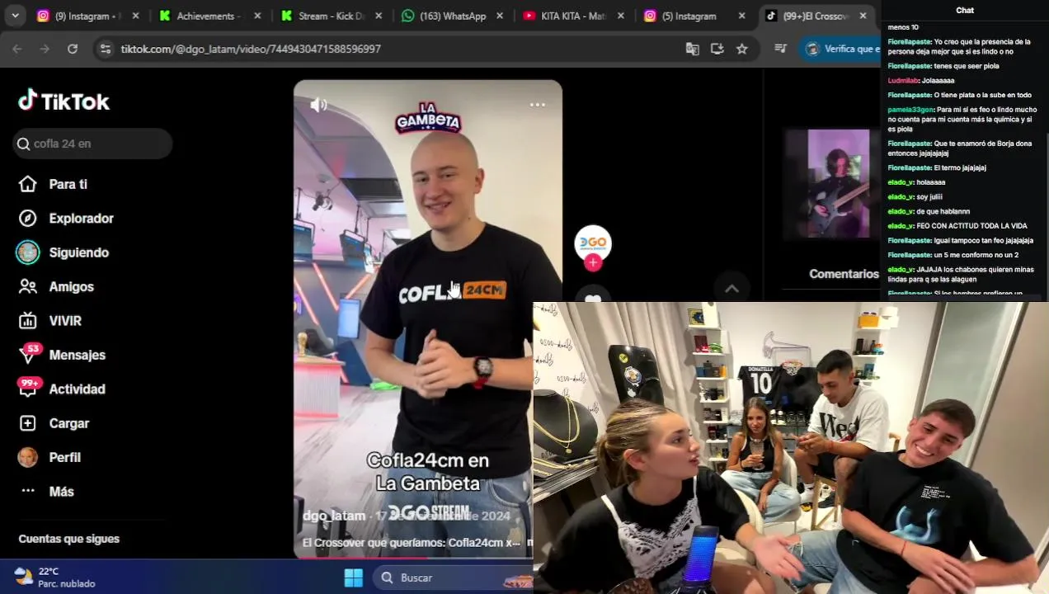This screenshot has width=1049, height=594.
Task: Follow dgo_latam with the plus button
Action: coord(593,263)
